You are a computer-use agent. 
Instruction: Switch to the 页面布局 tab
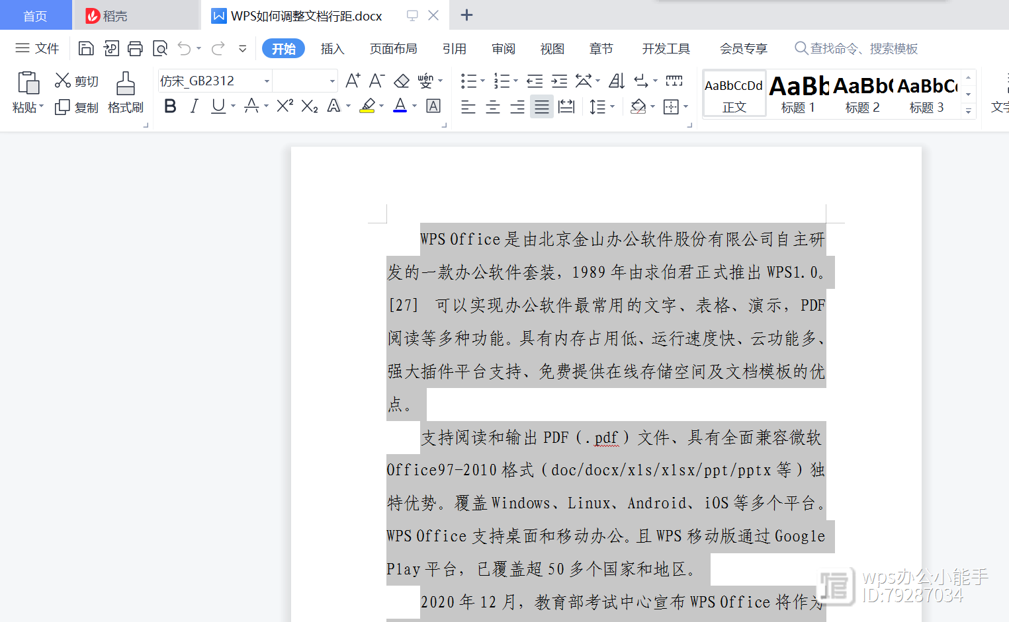point(393,48)
